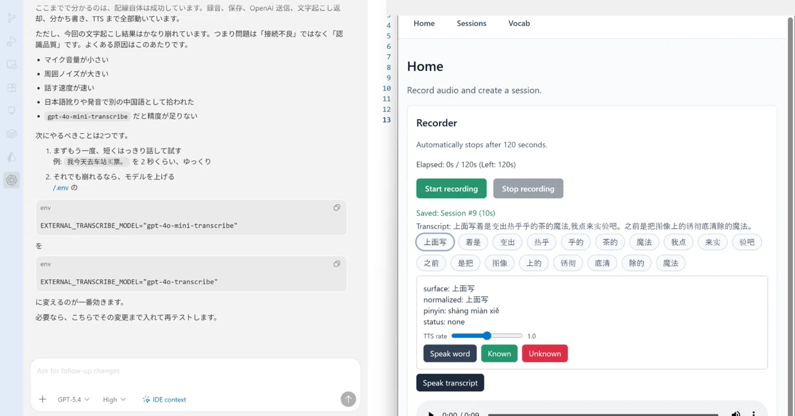Click the 'Automatically stops after 120 seconds.' text
The height and width of the screenshot is (416, 795).
481,145
